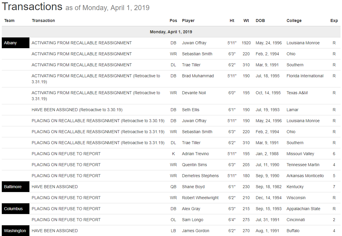The image size is (342, 236).
Task: Click the Transaction column header
Action: tap(43, 21)
